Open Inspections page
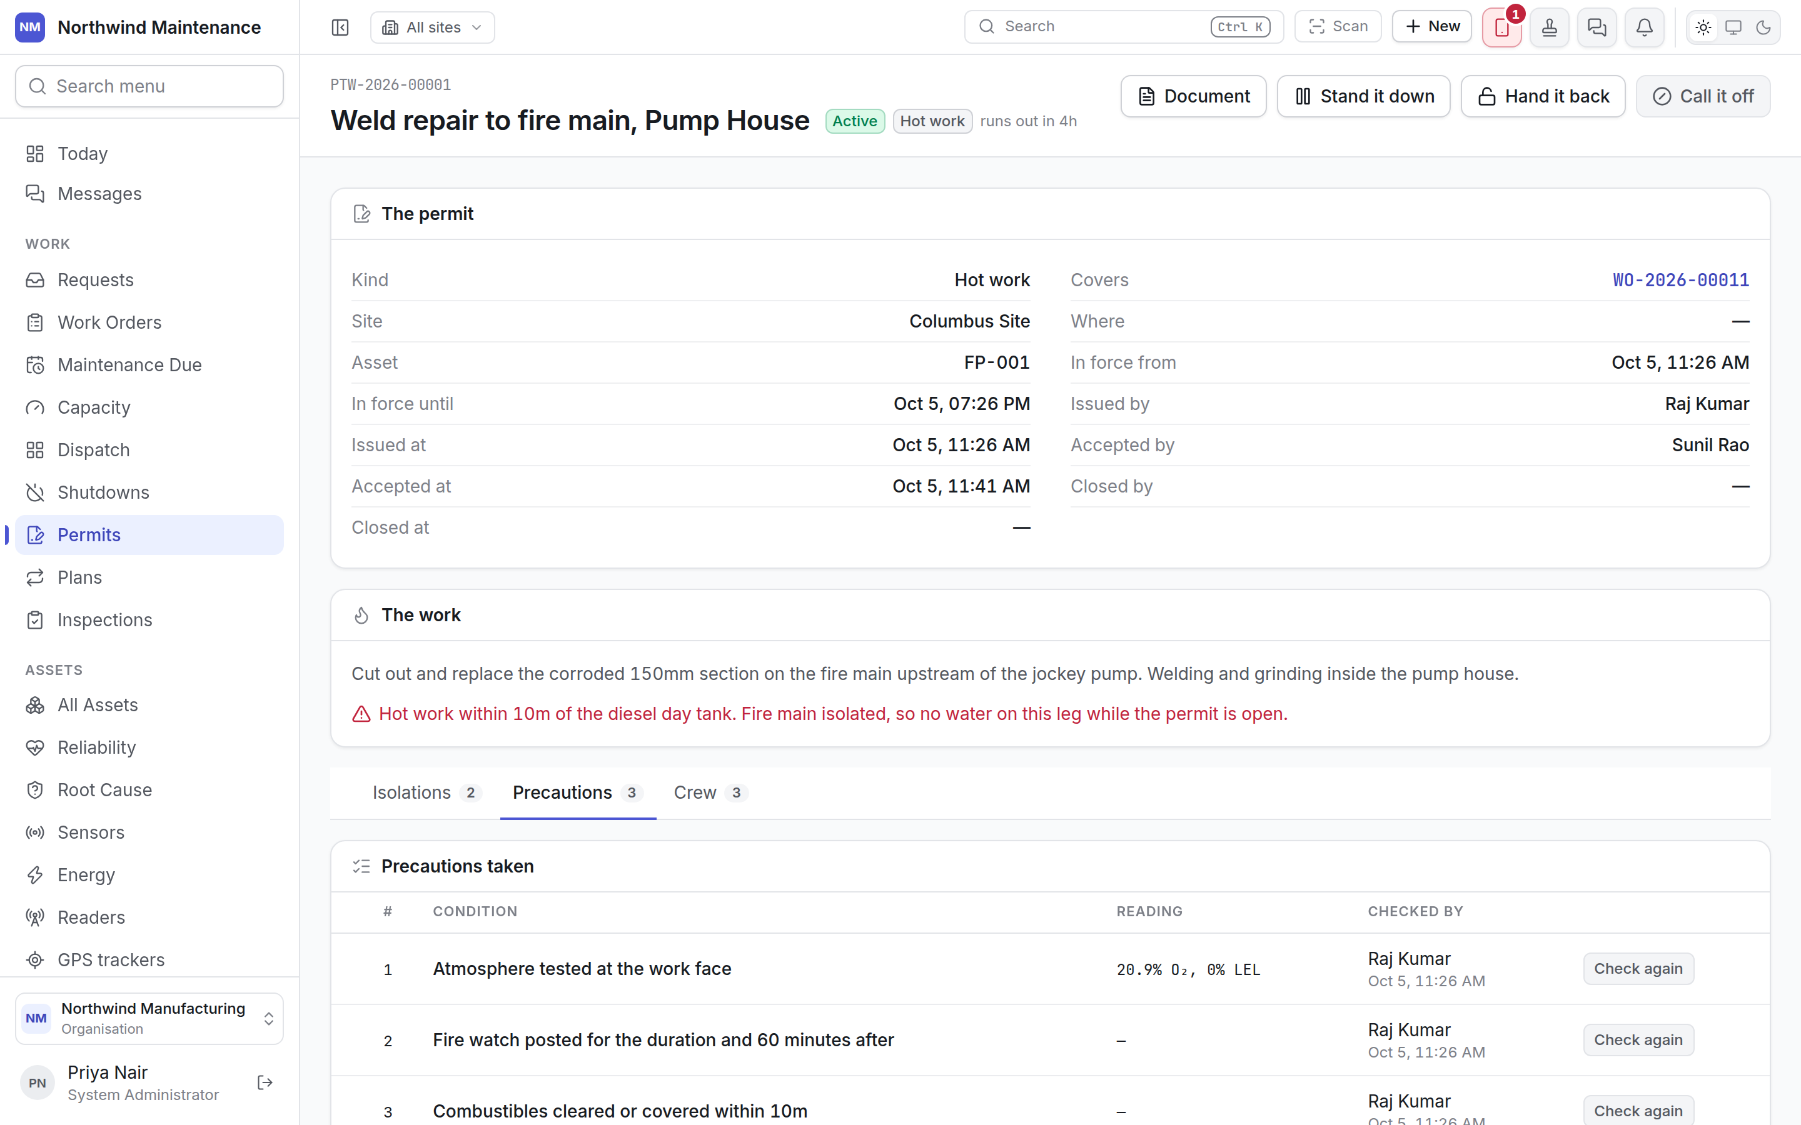Screen dimensions: 1801x1125 [149, 620]
